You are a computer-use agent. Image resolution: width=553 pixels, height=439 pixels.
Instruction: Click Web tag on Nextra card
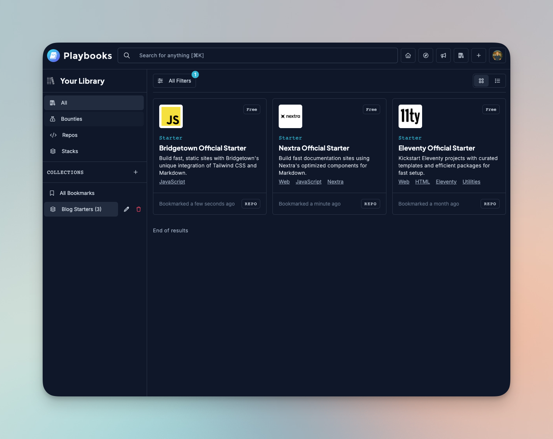[x=284, y=182]
